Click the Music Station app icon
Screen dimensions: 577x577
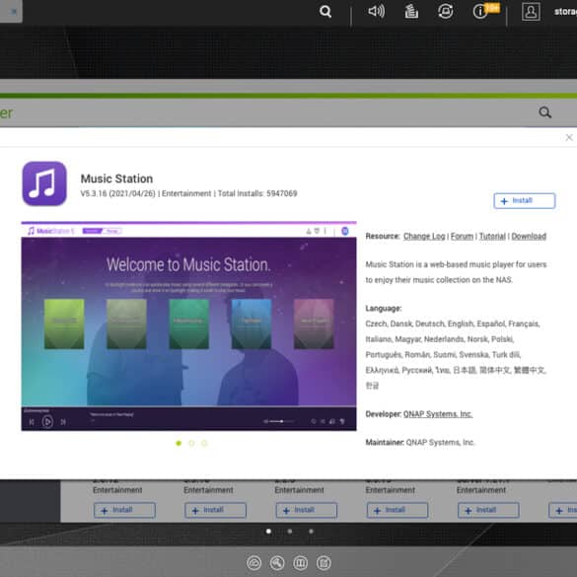coord(44,183)
